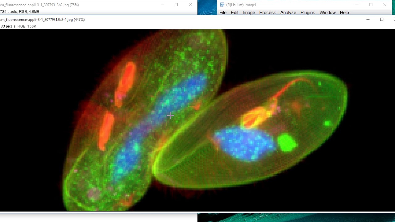Open the Process menu in ImageJ
395x222 pixels.
click(x=268, y=13)
